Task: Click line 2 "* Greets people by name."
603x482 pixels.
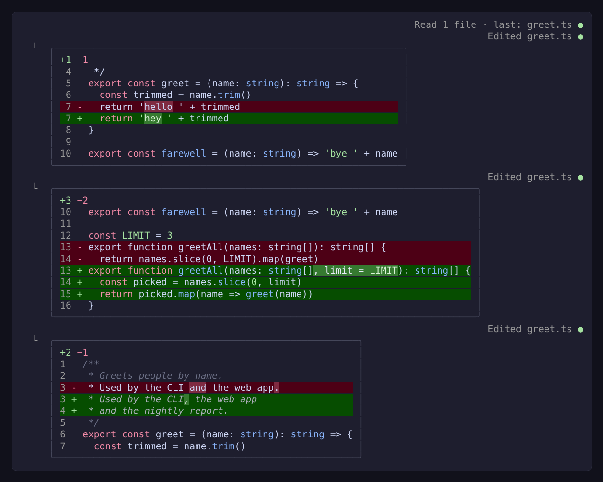Action: click(155, 375)
